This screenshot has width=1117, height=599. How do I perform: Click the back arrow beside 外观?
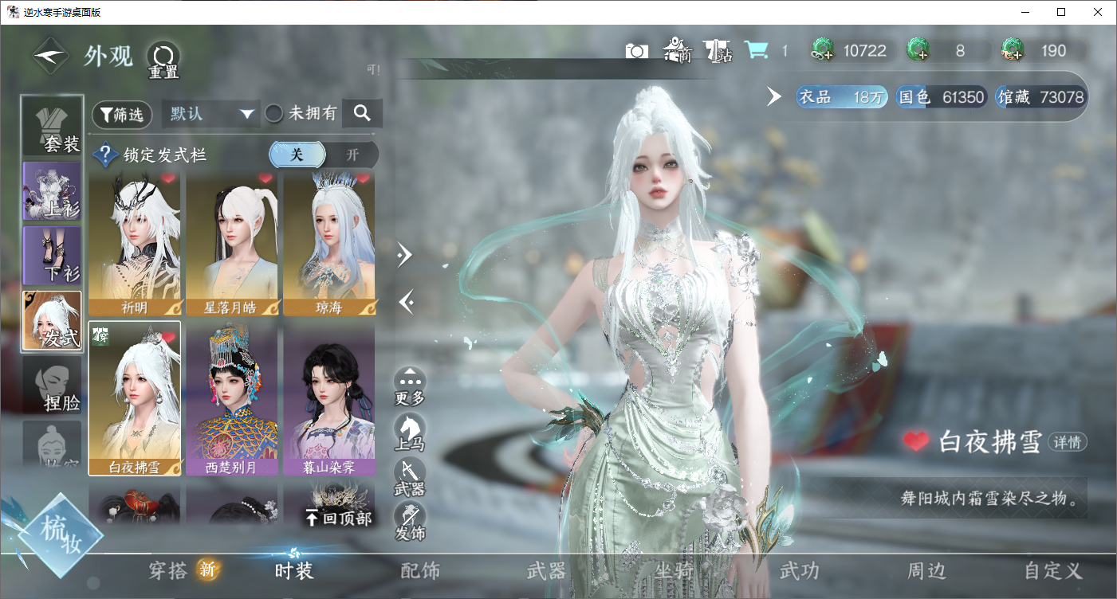pyautogui.click(x=49, y=56)
